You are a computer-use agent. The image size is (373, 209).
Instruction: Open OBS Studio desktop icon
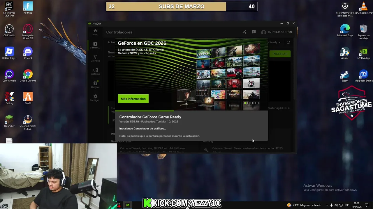coord(9,30)
